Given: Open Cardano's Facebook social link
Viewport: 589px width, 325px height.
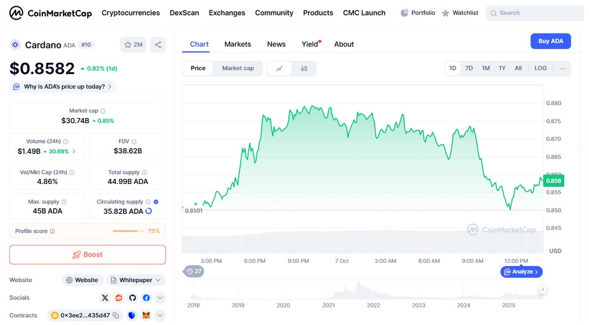Looking at the screenshot, I should click(146, 298).
